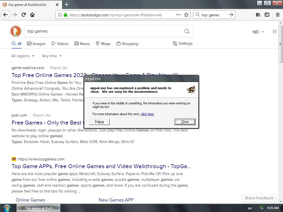Click the scrollbar up arrow
Image resolution: width=283 pixels, height=212 pixels.
point(280,23)
